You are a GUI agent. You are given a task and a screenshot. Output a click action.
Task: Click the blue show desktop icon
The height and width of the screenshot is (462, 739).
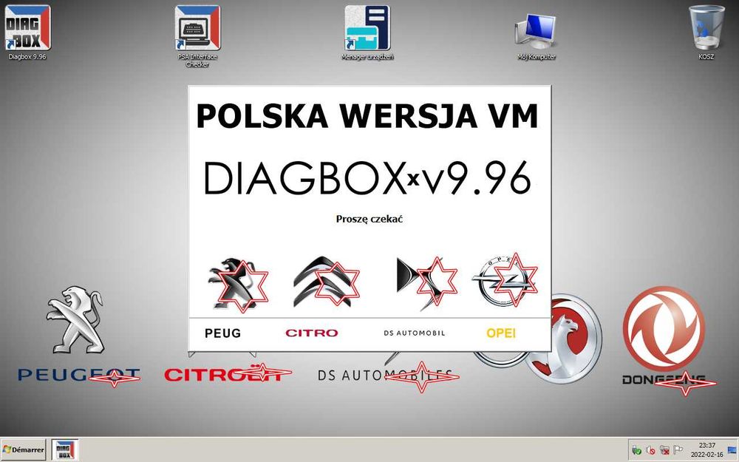[732, 449]
